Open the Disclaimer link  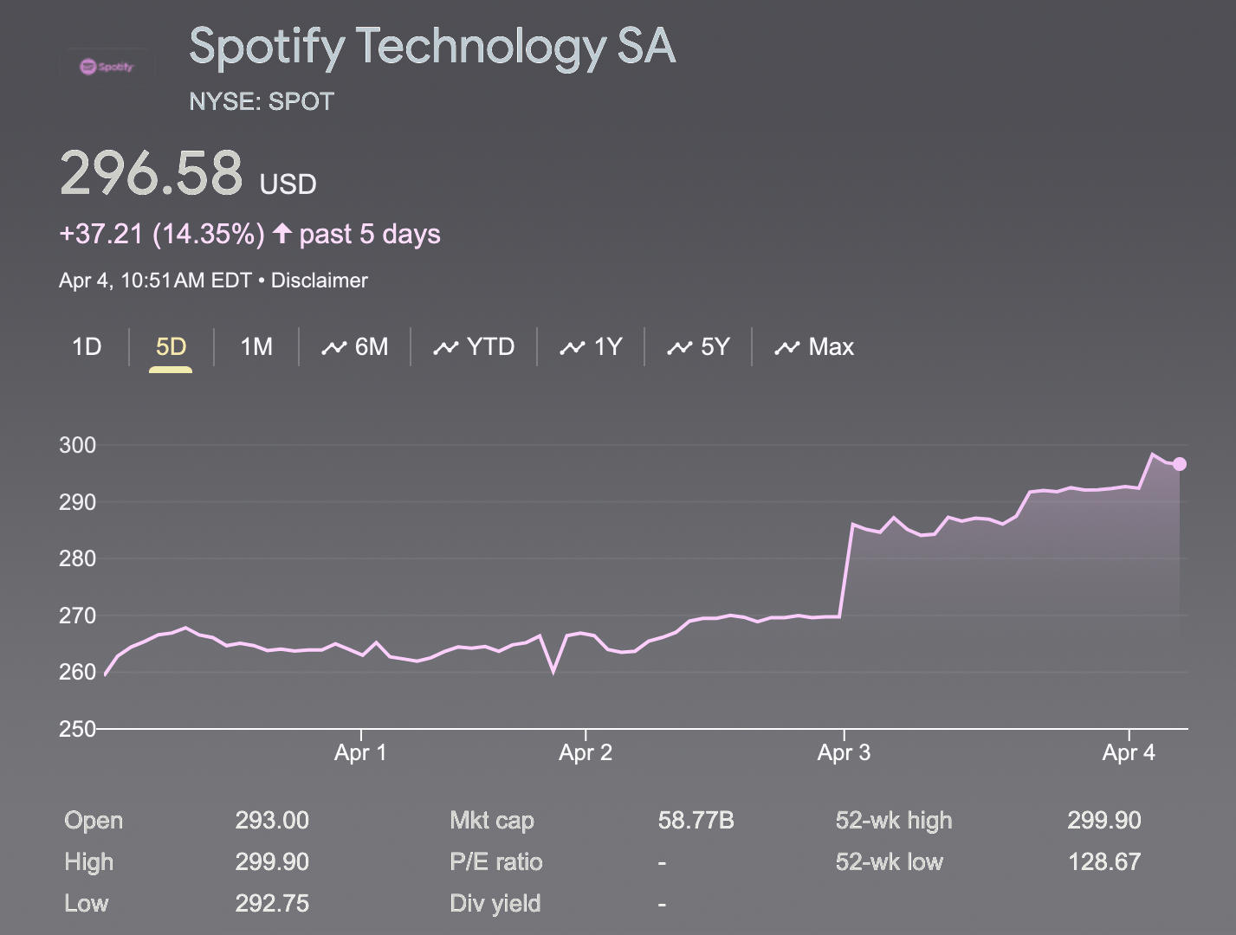(320, 280)
